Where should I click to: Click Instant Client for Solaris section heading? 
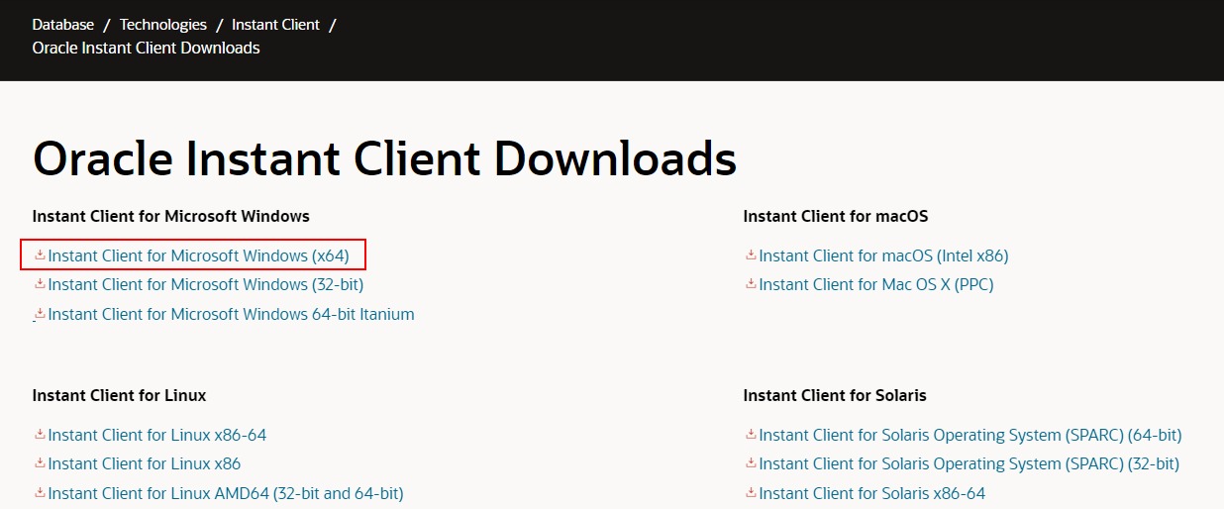click(x=835, y=395)
